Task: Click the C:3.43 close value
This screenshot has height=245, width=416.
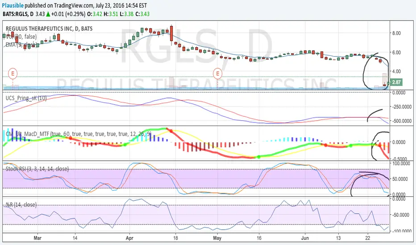Action: [142, 14]
